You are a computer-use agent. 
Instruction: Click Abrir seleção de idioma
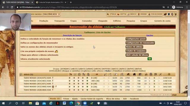137,55
